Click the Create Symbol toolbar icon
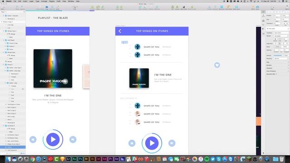Screen dimensions: 290x163 point(40,7)
